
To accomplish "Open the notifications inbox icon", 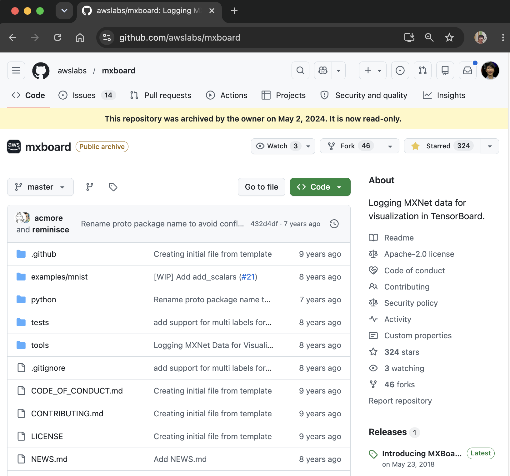I will 467,71.
